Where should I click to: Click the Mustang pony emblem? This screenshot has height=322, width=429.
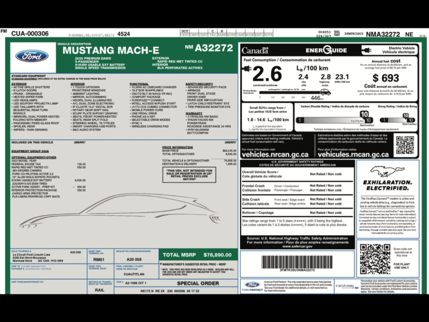point(387,171)
